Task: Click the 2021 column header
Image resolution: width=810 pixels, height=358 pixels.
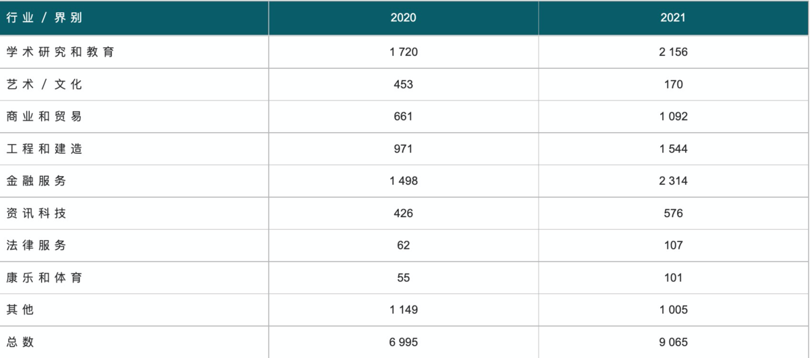Action: pyautogui.click(x=674, y=18)
